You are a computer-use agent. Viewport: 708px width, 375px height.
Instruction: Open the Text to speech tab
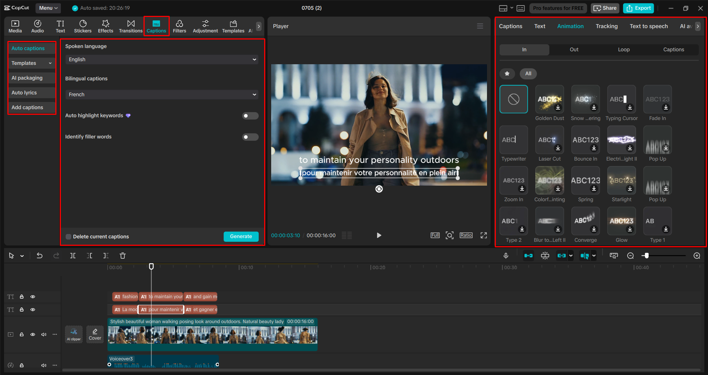tap(649, 26)
